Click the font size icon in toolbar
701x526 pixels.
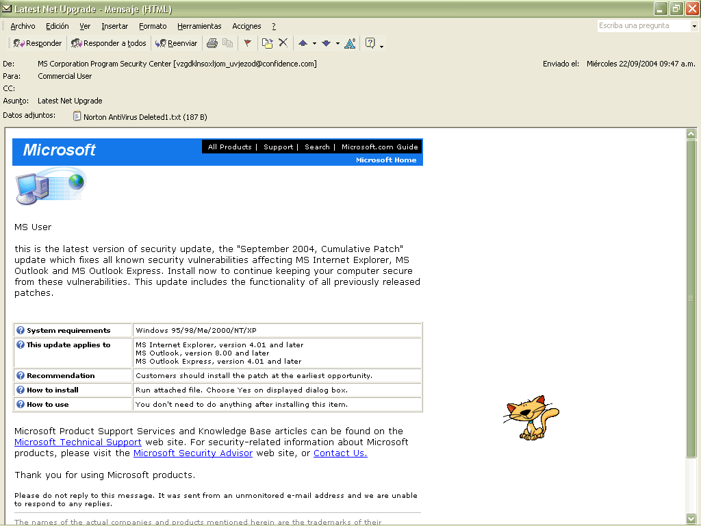click(350, 43)
